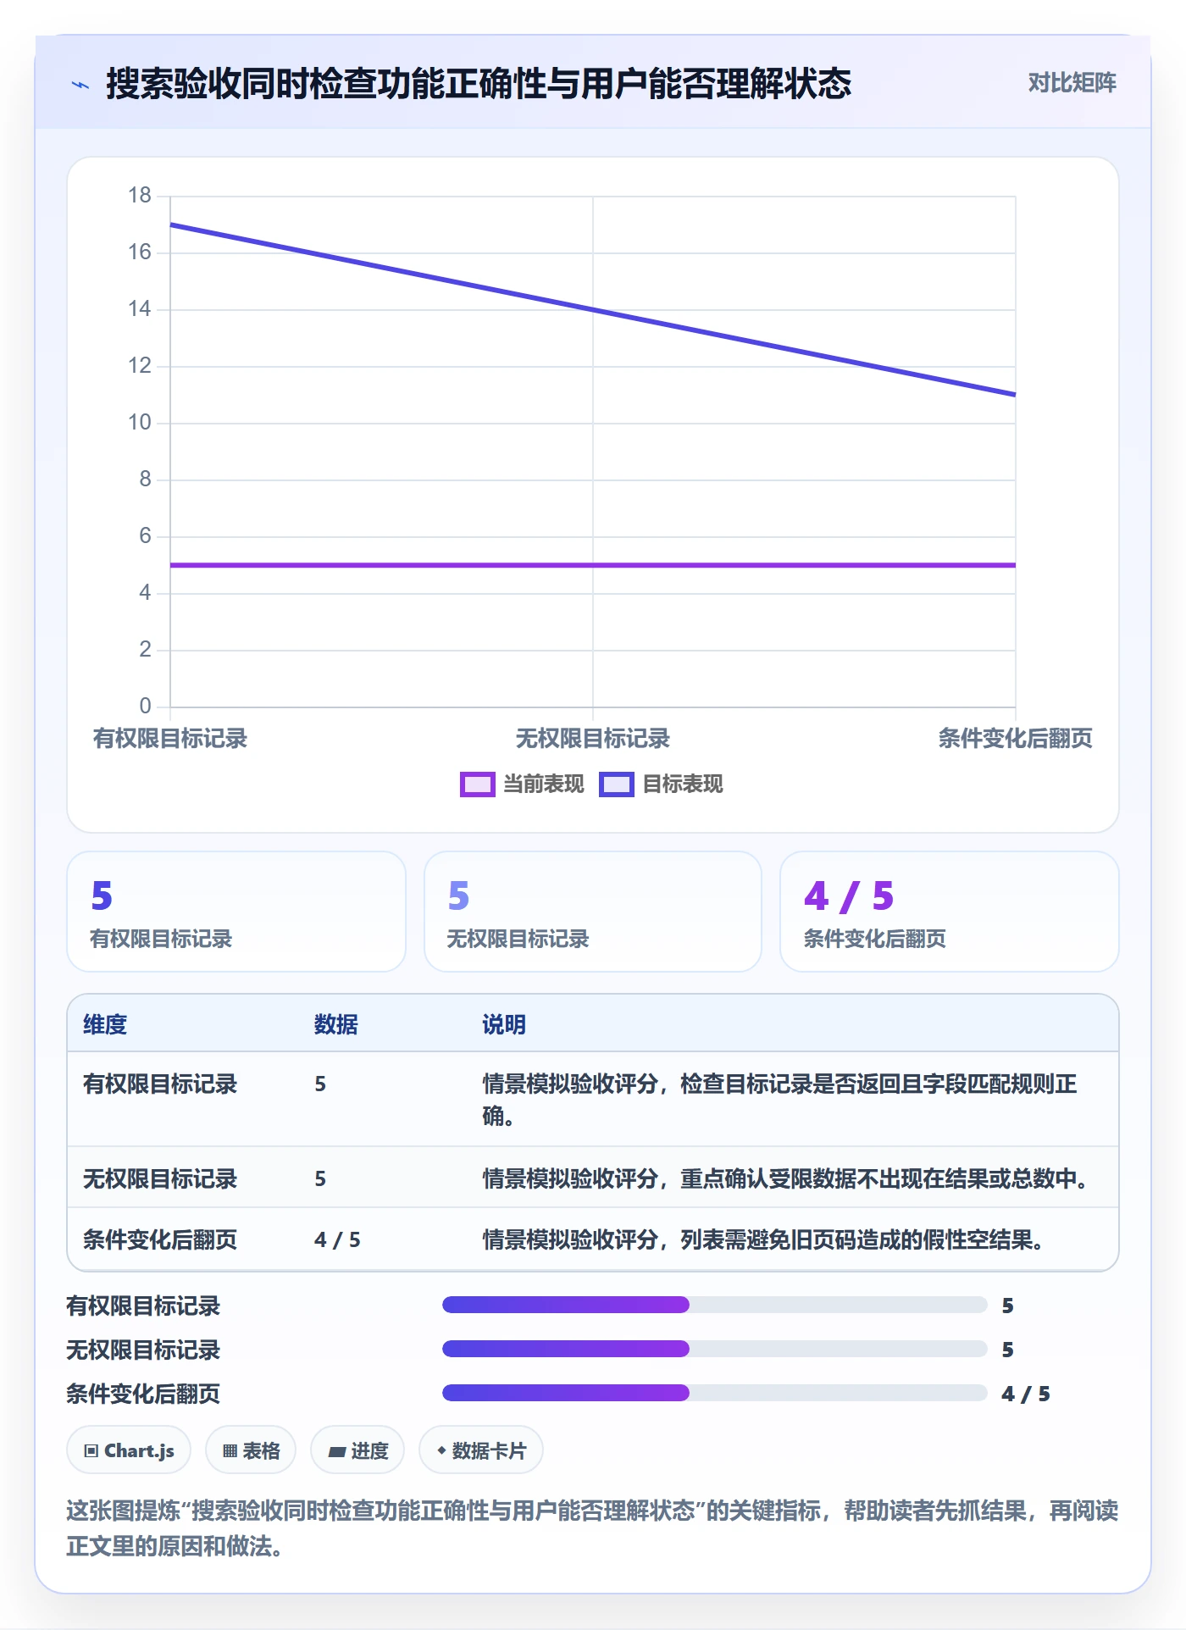Click the 无权限目标记录 progress bar
1186x1630 pixels.
click(715, 1349)
